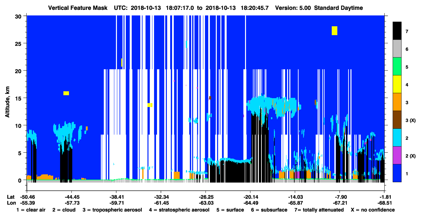Click the yellow stratospheric aerosol patch near 27 km
Screen dimensions: 427x219
point(334,31)
